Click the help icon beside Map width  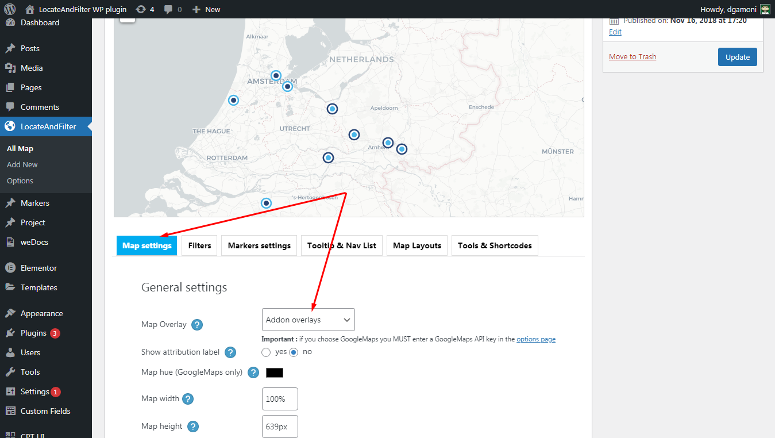(188, 399)
